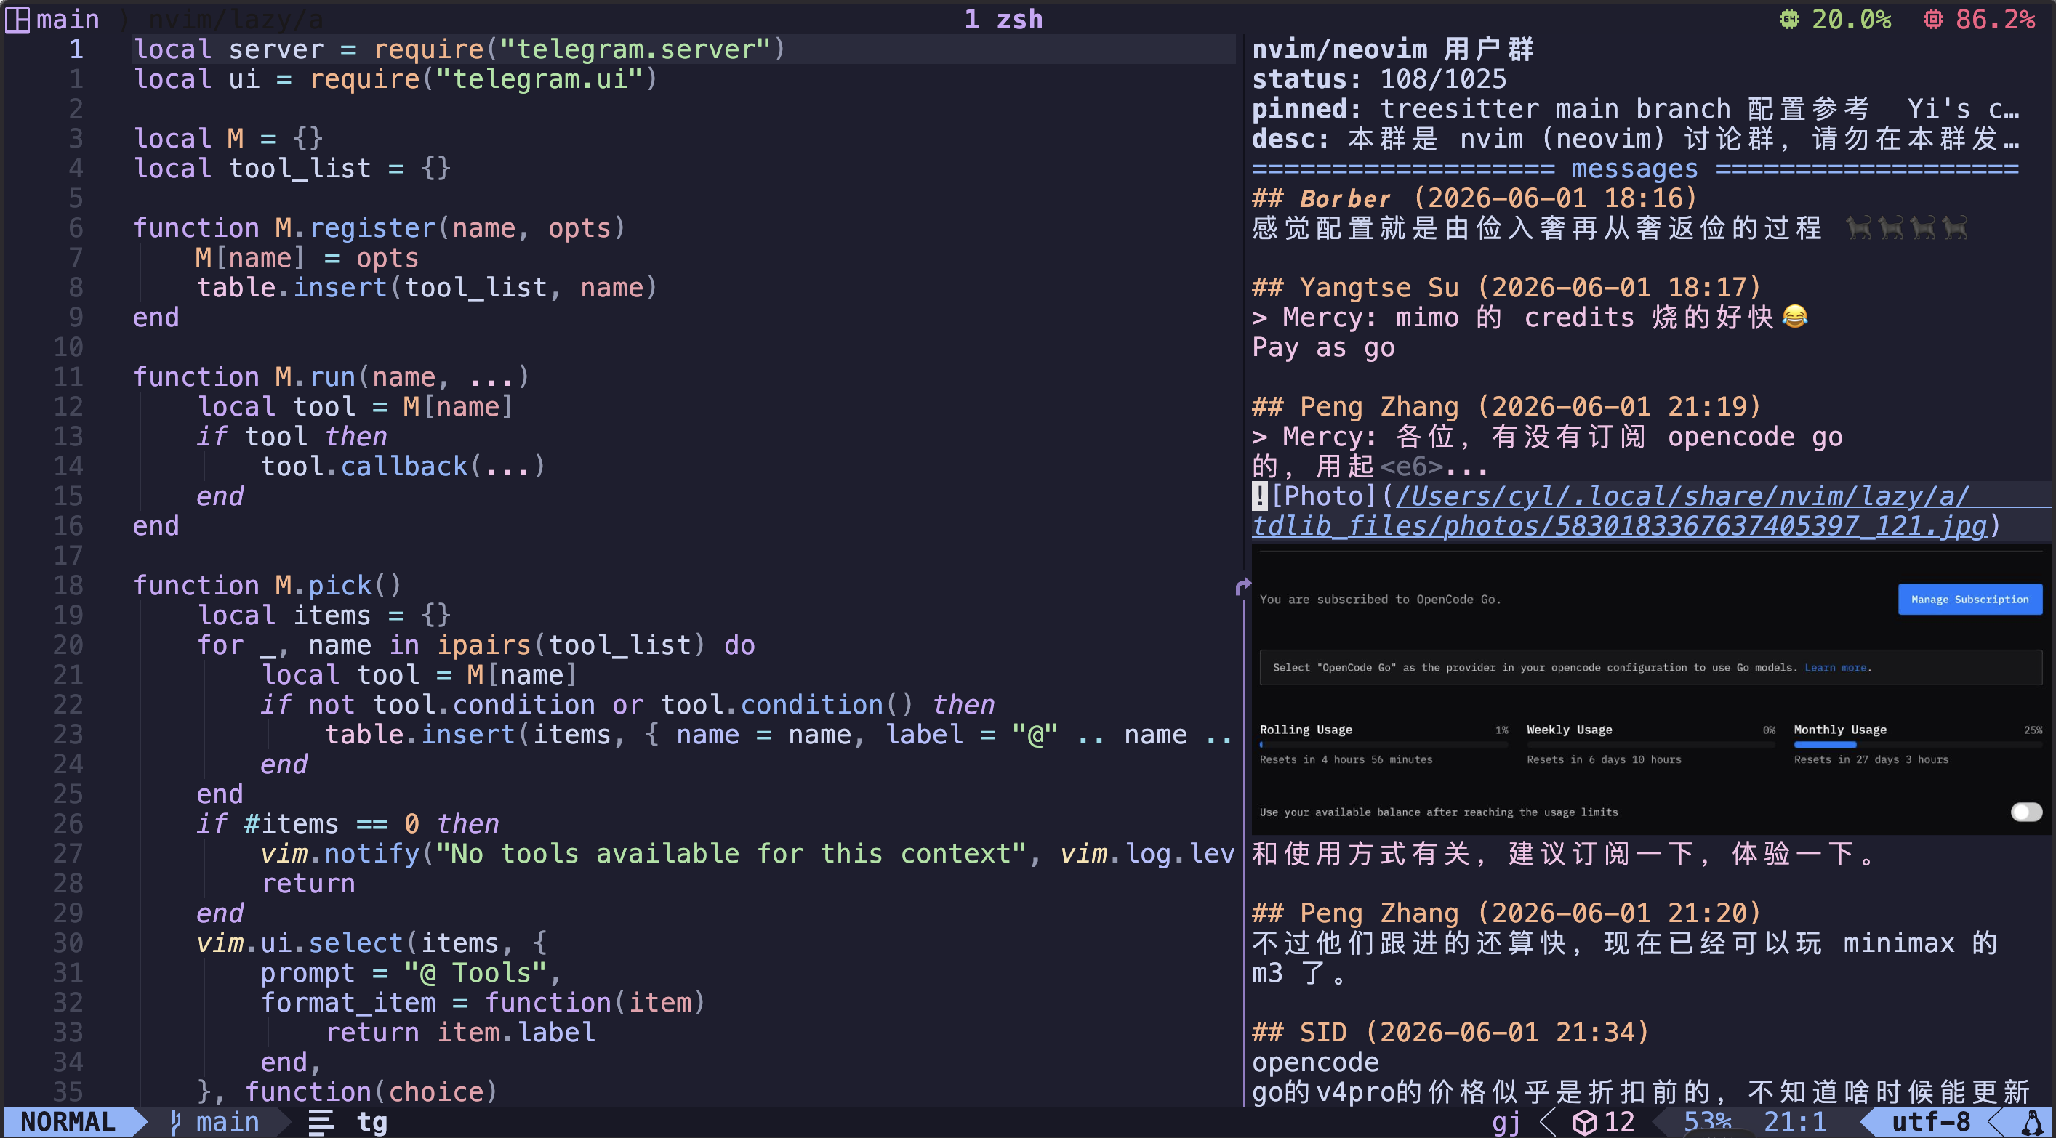Click "status: 108/1025" line
Image resolution: width=2056 pixels, height=1138 pixels.
tap(1379, 79)
